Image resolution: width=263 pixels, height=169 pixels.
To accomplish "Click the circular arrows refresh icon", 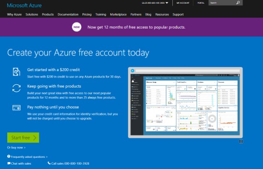I will click(17, 88).
